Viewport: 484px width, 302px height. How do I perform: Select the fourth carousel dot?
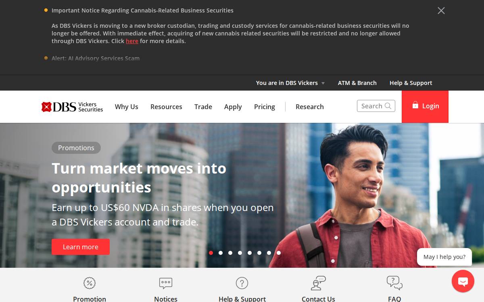[x=240, y=253]
